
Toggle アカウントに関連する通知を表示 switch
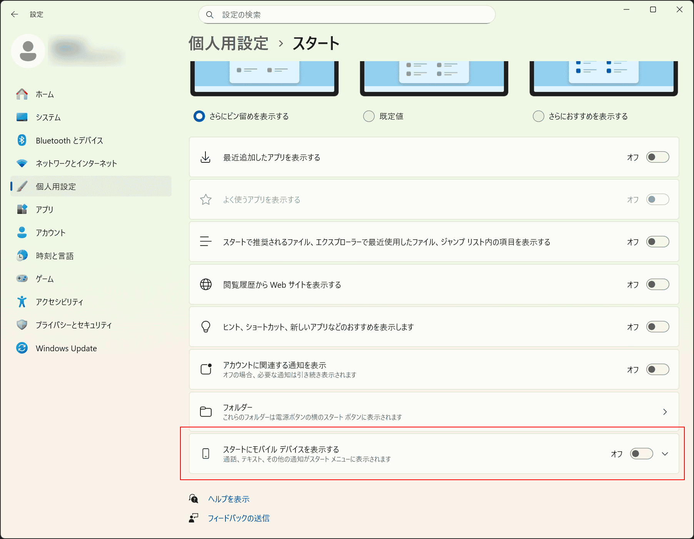pyautogui.click(x=657, y=370)
